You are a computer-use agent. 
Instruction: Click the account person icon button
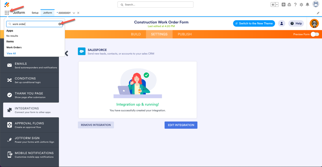coord(282,23)
